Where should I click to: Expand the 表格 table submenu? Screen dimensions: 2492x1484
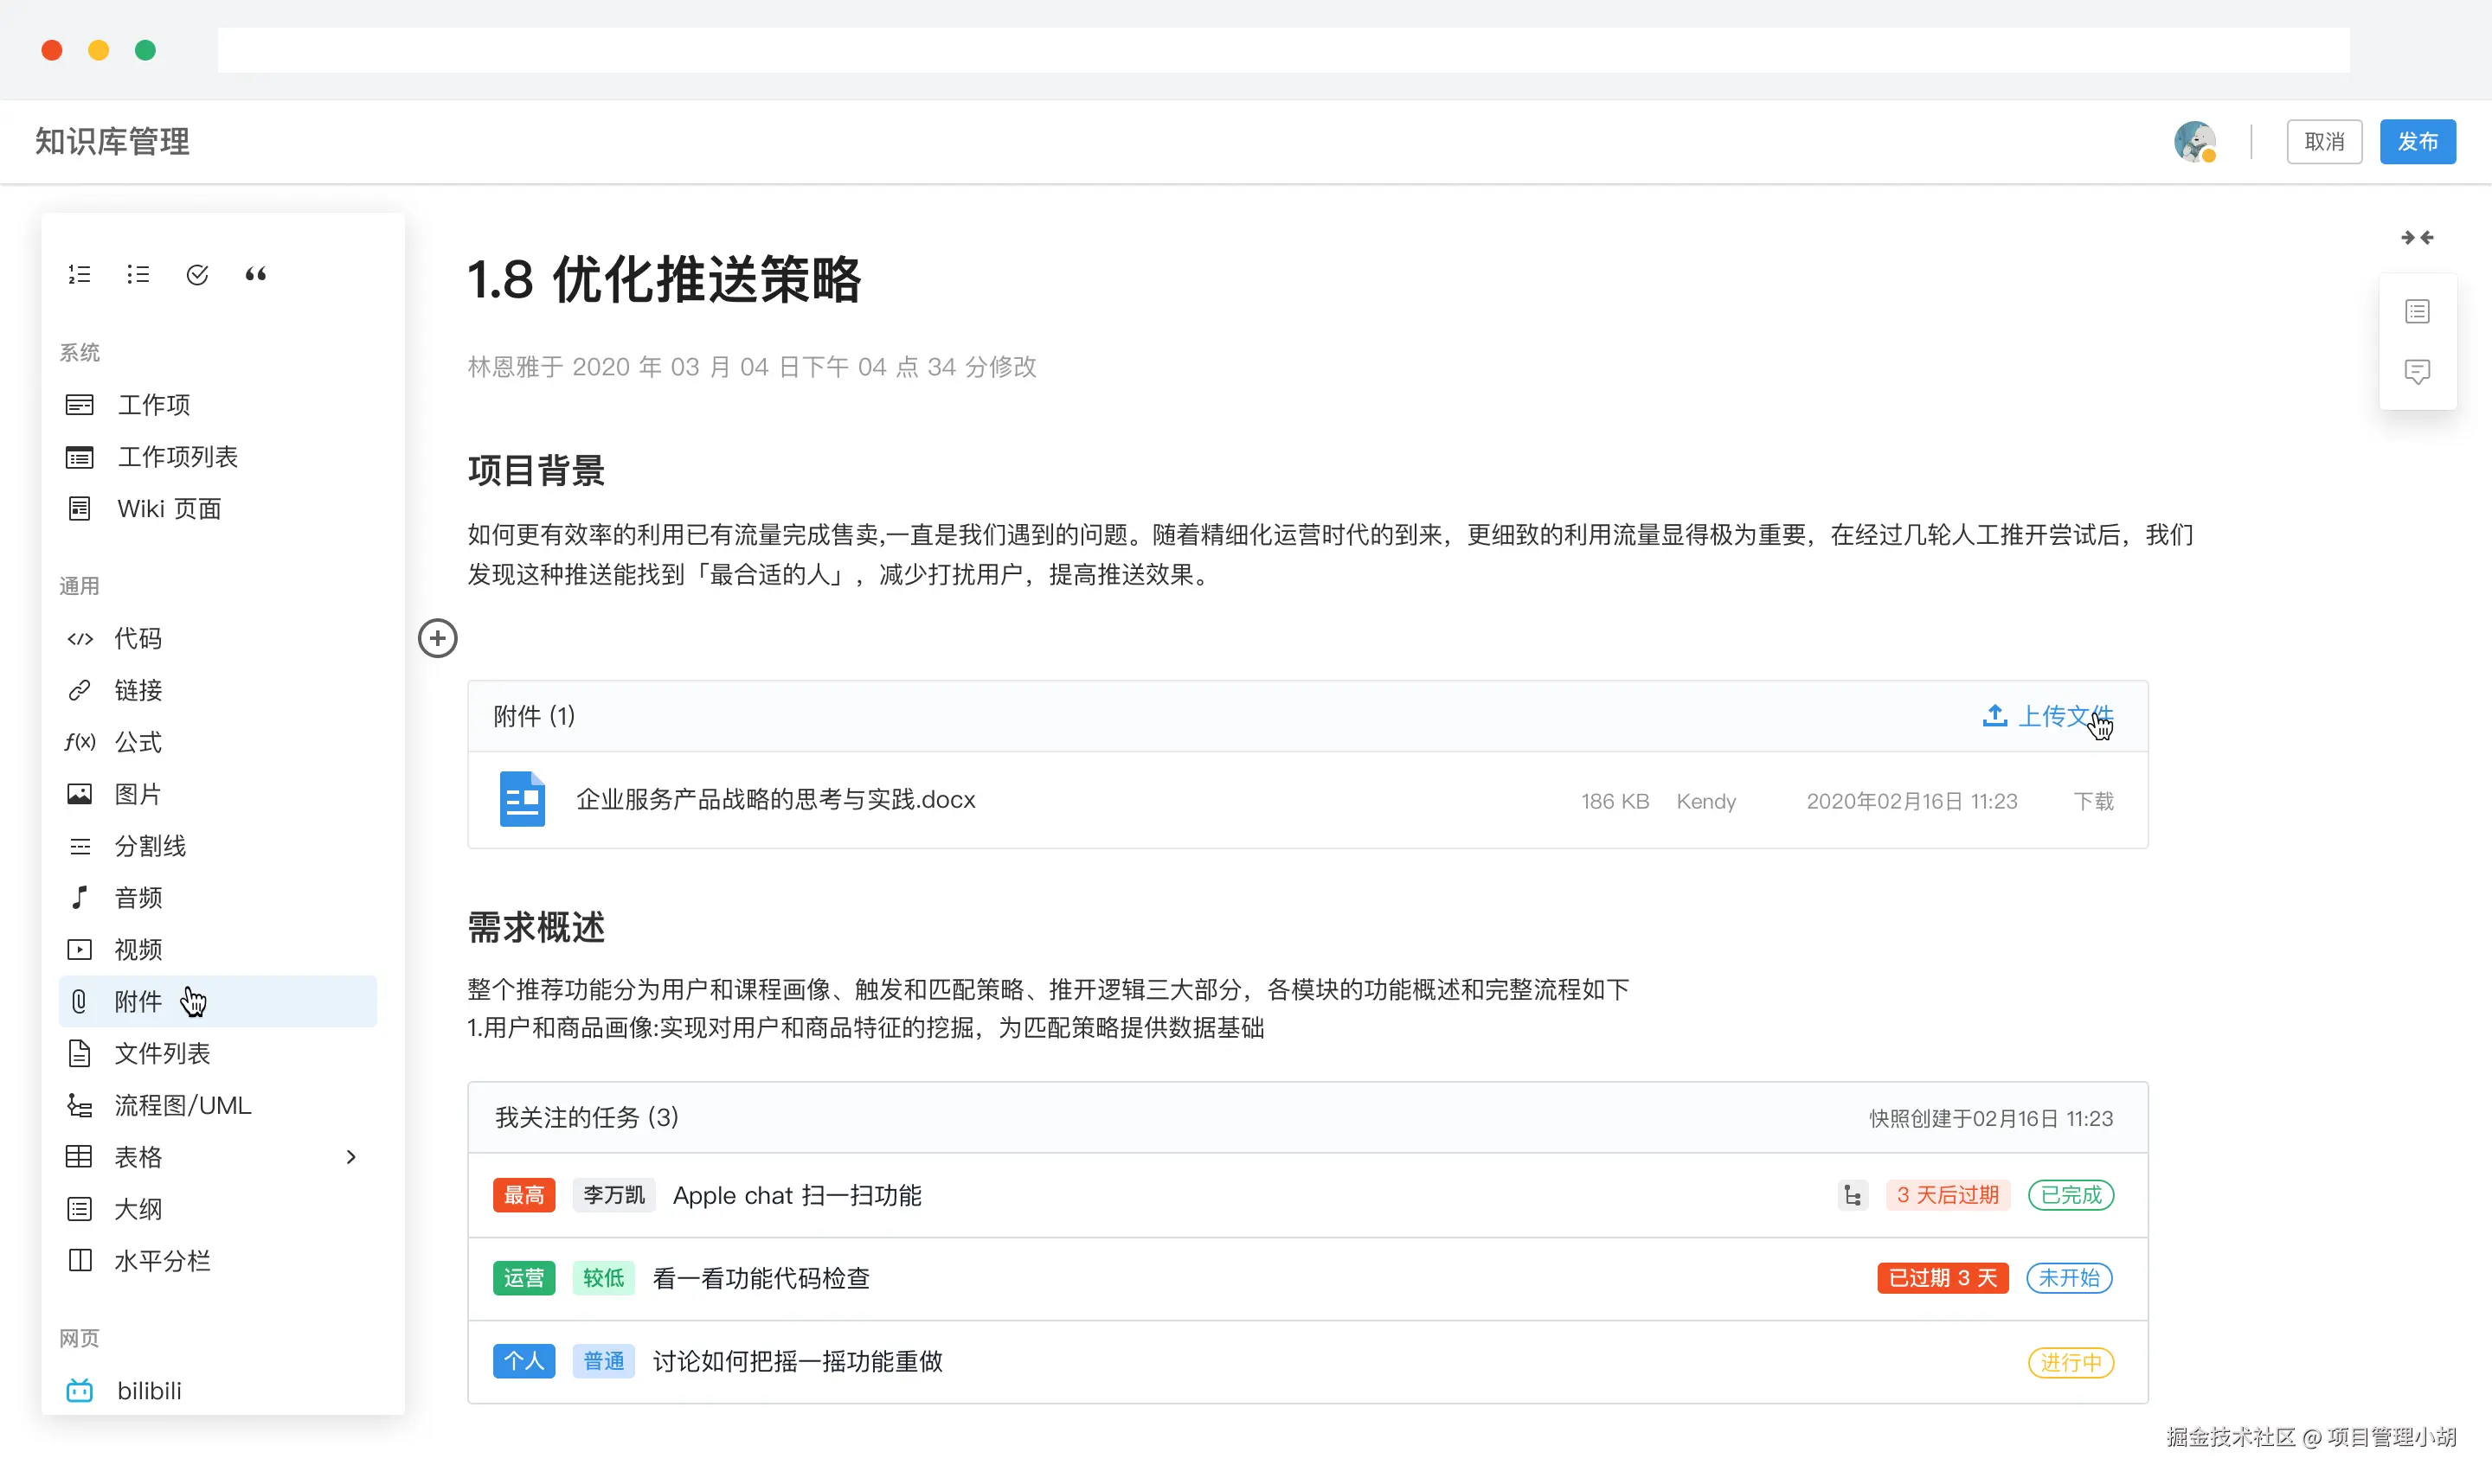(350, 1156)
